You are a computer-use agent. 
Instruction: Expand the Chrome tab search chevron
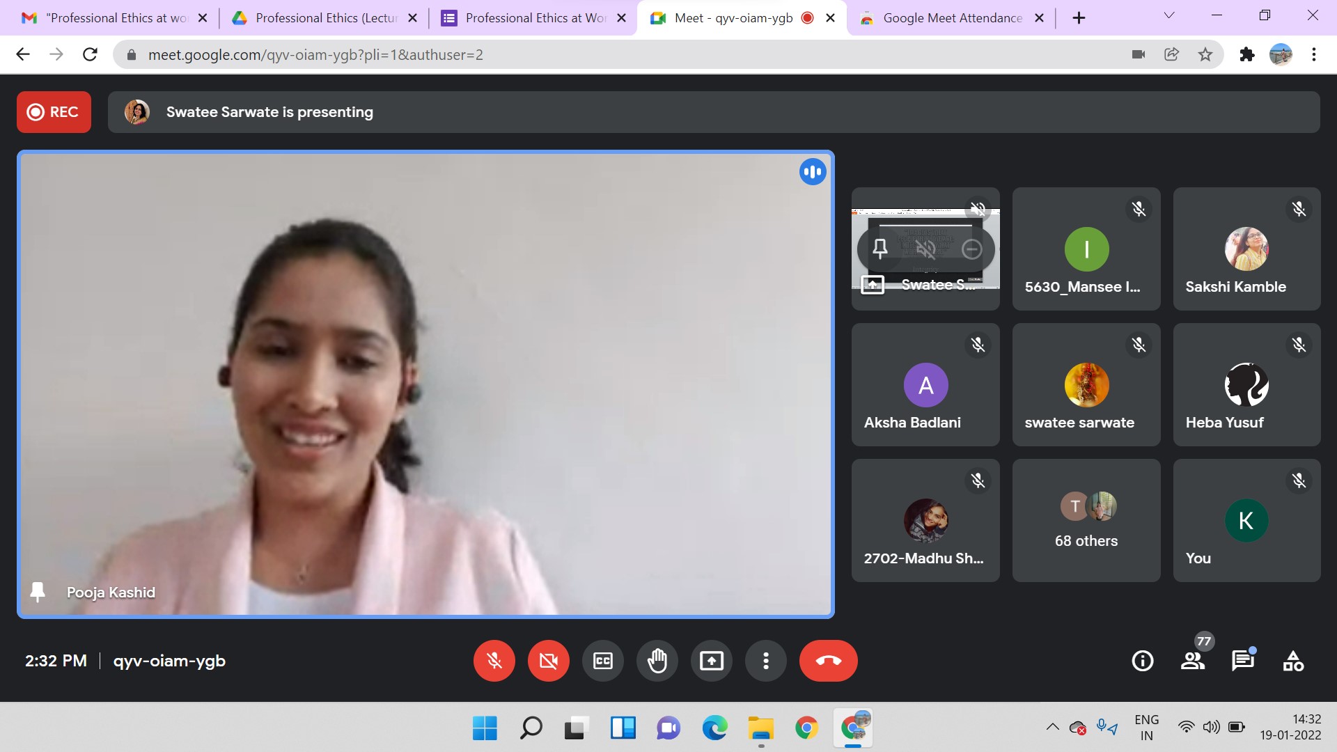[1169, 16]
